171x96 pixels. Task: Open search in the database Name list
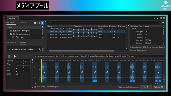point(43,27)
